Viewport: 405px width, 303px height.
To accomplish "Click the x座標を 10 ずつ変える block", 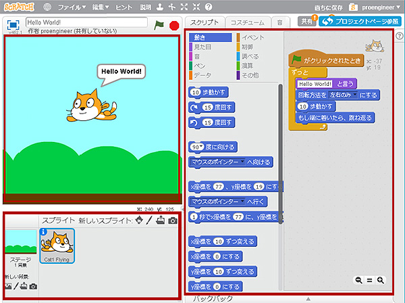I will pyautogui.click(x=223, y=241).
